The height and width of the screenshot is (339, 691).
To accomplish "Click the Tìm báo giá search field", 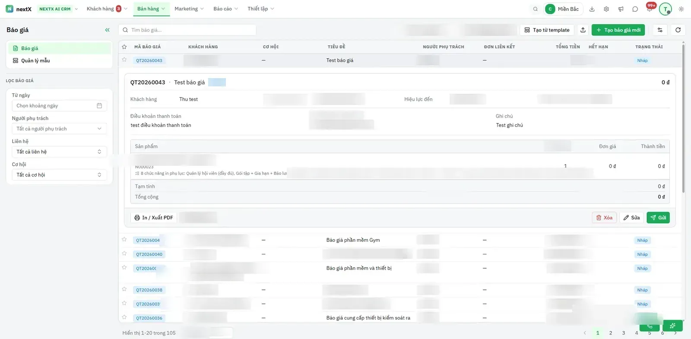I will pyautogui.click(x=187, y=30).
